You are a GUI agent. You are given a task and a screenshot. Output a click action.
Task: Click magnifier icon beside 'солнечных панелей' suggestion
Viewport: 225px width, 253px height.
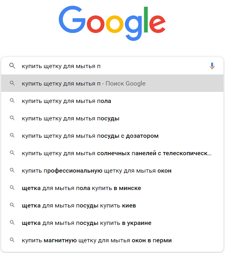(x=12, y=153)
